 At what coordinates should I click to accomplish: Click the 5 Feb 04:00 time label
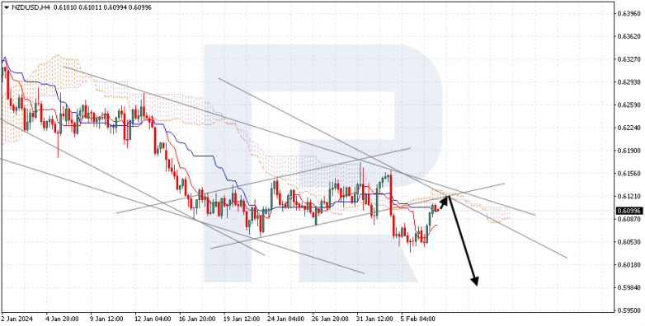click(x=417, y=319)
